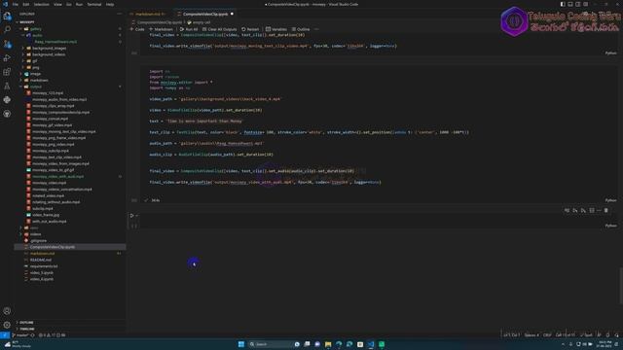
Task: Open video_3.ipynb notebook
Action: [42, 272]
